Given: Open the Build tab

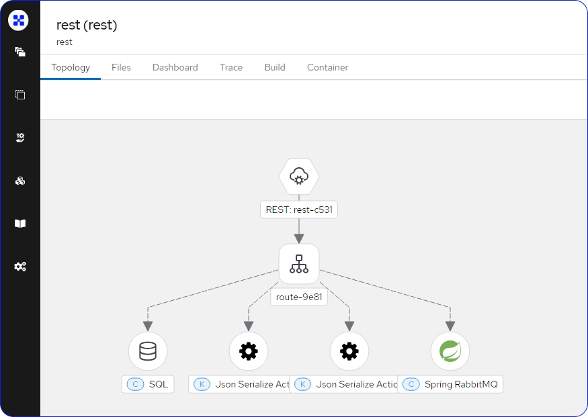Looking at the screenshot, I should (275, 67).
